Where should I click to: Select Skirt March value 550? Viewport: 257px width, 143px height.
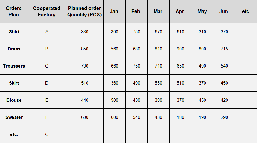point(159,83)
